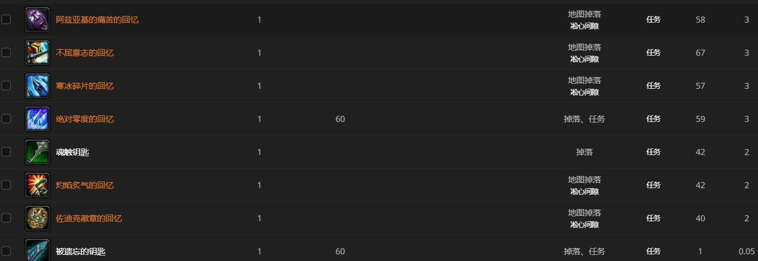Select the checkbox beside 魂触钥匙

coord(6,152)
